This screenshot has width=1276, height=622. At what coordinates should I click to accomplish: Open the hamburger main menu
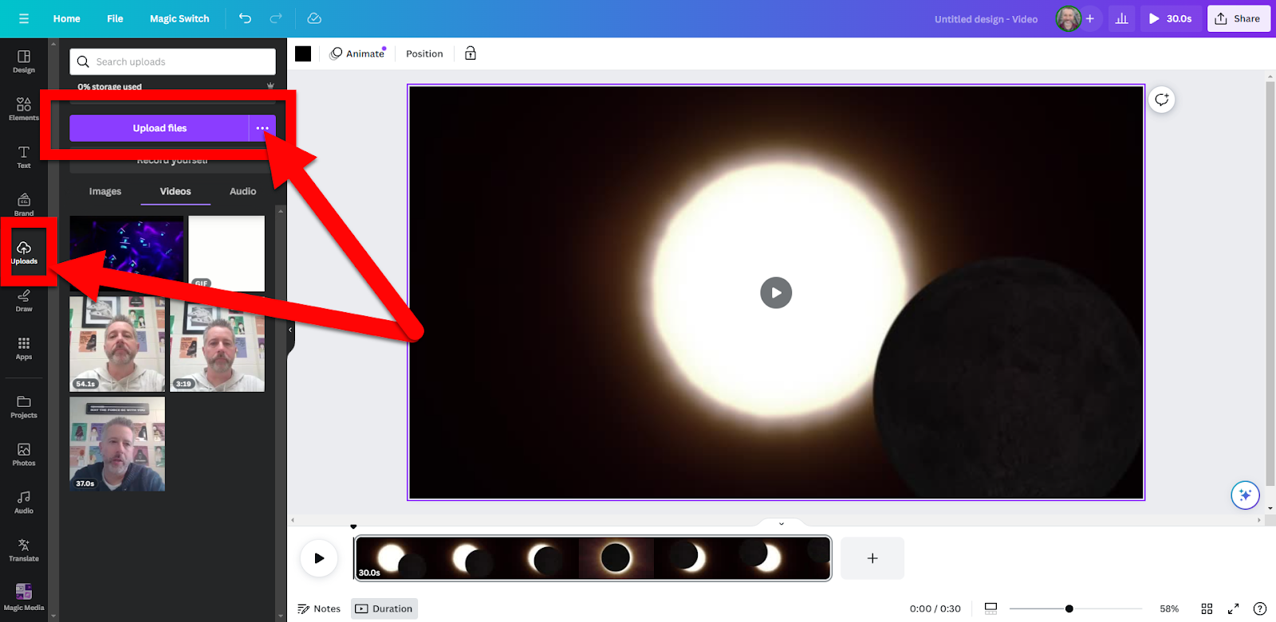coord(24,18)
